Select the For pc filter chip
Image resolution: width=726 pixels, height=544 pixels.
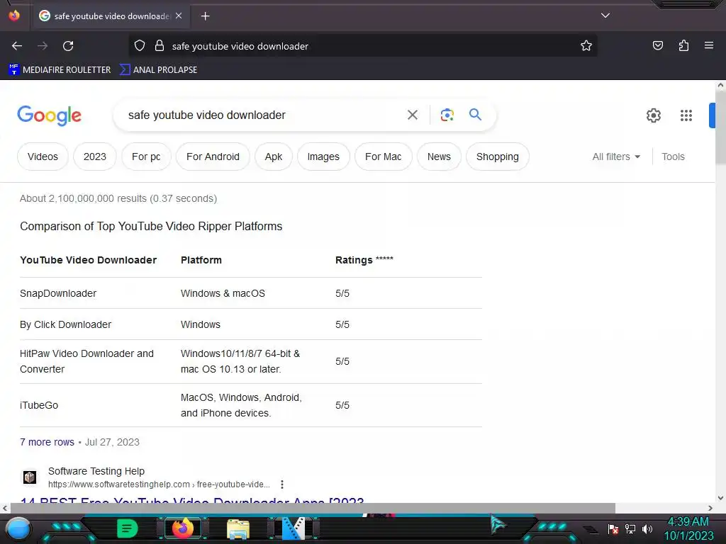pyautogui.click(x=146, y=157)
